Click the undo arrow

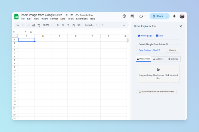tap(23, 25)
